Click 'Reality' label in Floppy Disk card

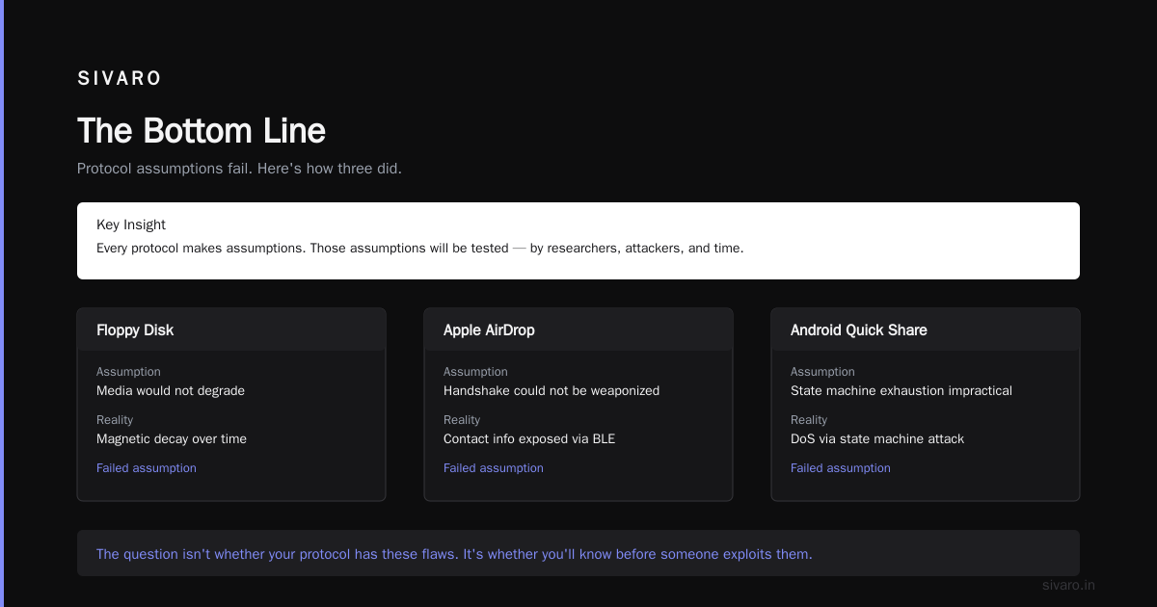coord(115,420)
